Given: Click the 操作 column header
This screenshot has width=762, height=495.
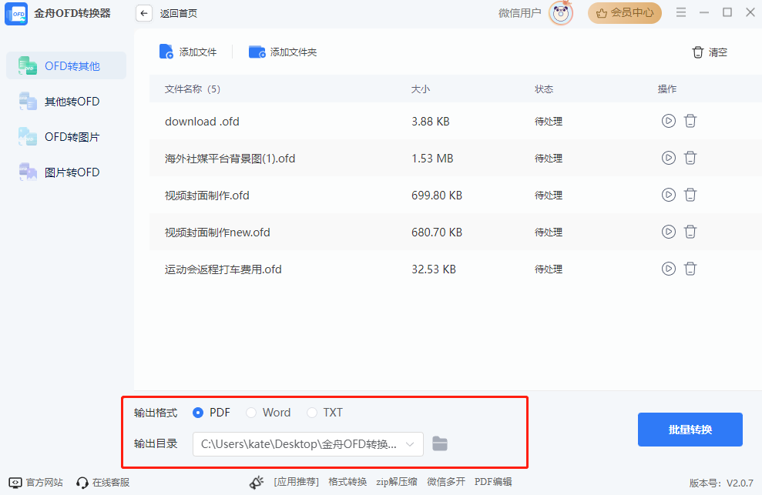Looking at the screenshot, I should [x=666, y=89].
